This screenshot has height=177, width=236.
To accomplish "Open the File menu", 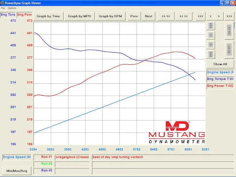I will [3, 8].
